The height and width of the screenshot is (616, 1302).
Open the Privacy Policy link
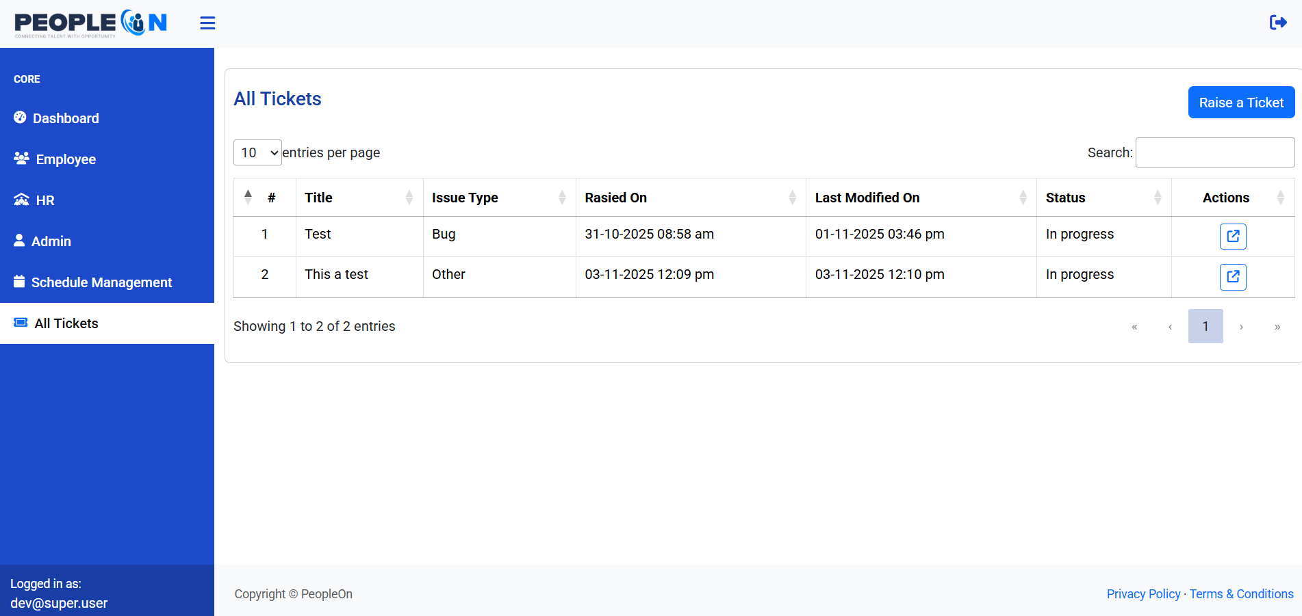point(1143,594)
